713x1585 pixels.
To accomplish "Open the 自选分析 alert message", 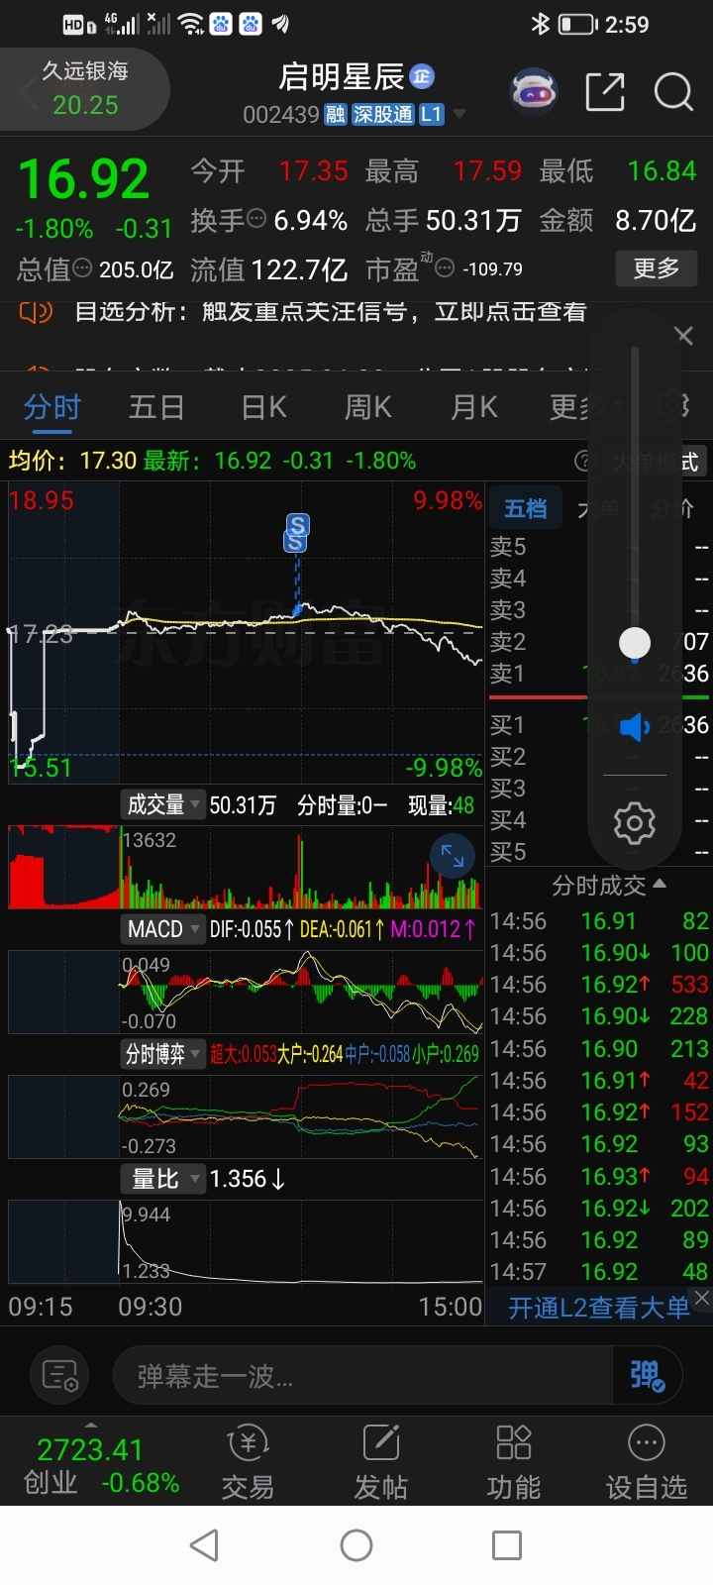I will click(331, 312).
